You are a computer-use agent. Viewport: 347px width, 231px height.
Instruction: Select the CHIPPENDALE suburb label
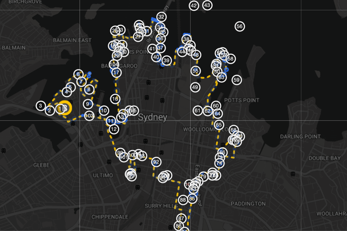110,217
